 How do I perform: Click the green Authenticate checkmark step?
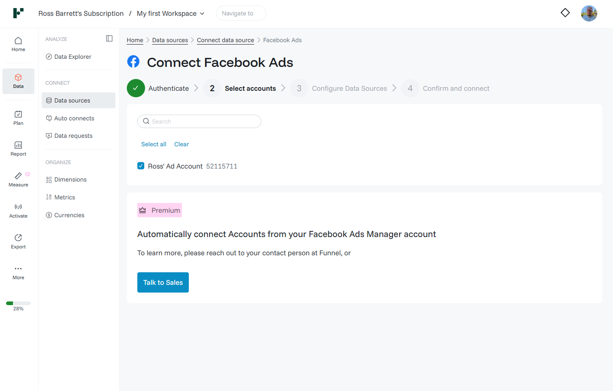coord(136,88)
